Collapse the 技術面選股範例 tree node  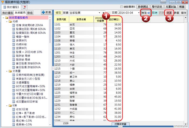pos(3,18)
